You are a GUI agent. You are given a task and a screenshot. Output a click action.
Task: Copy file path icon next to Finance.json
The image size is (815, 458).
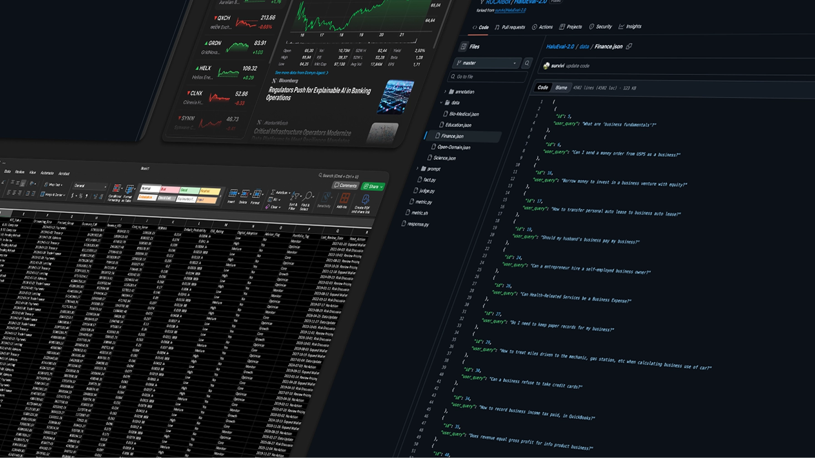(x=629, y=46)
